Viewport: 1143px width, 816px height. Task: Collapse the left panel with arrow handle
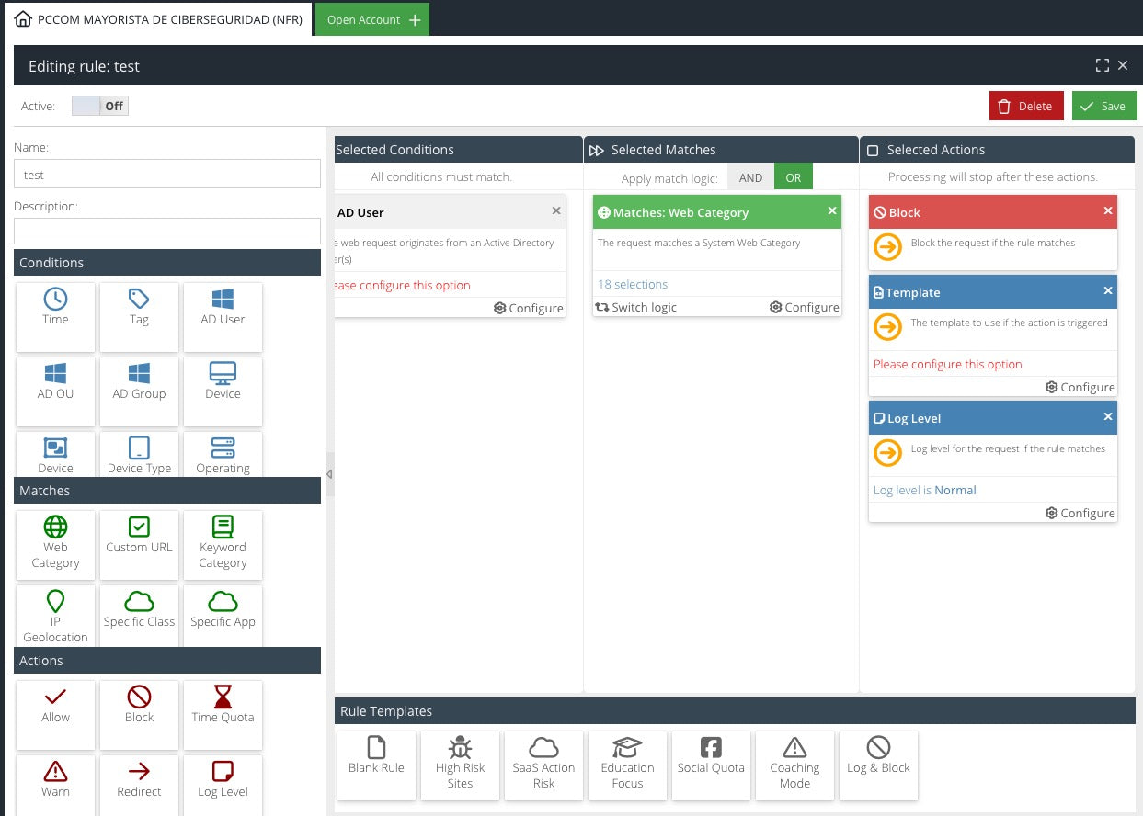[x=329, y=474]
